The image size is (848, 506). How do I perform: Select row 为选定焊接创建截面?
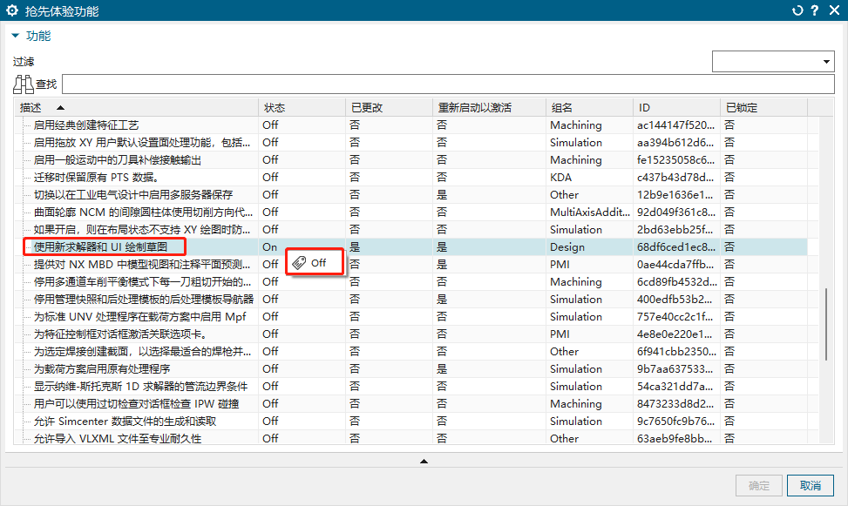[142, 351]
